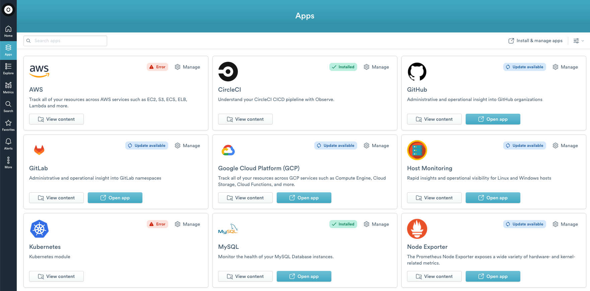Manage the AWS app
The width and height of the screenshot is (590, 291).
point(187,67)
